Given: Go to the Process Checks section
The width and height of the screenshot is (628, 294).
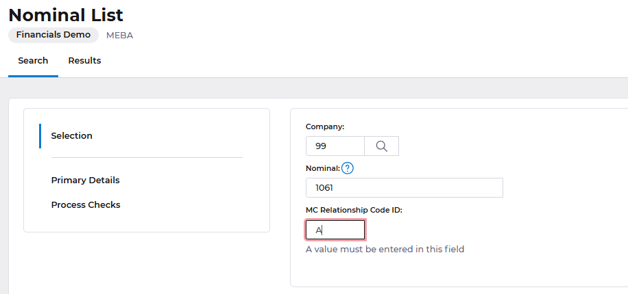Looking at the screenshot, I should coord(86,204).
